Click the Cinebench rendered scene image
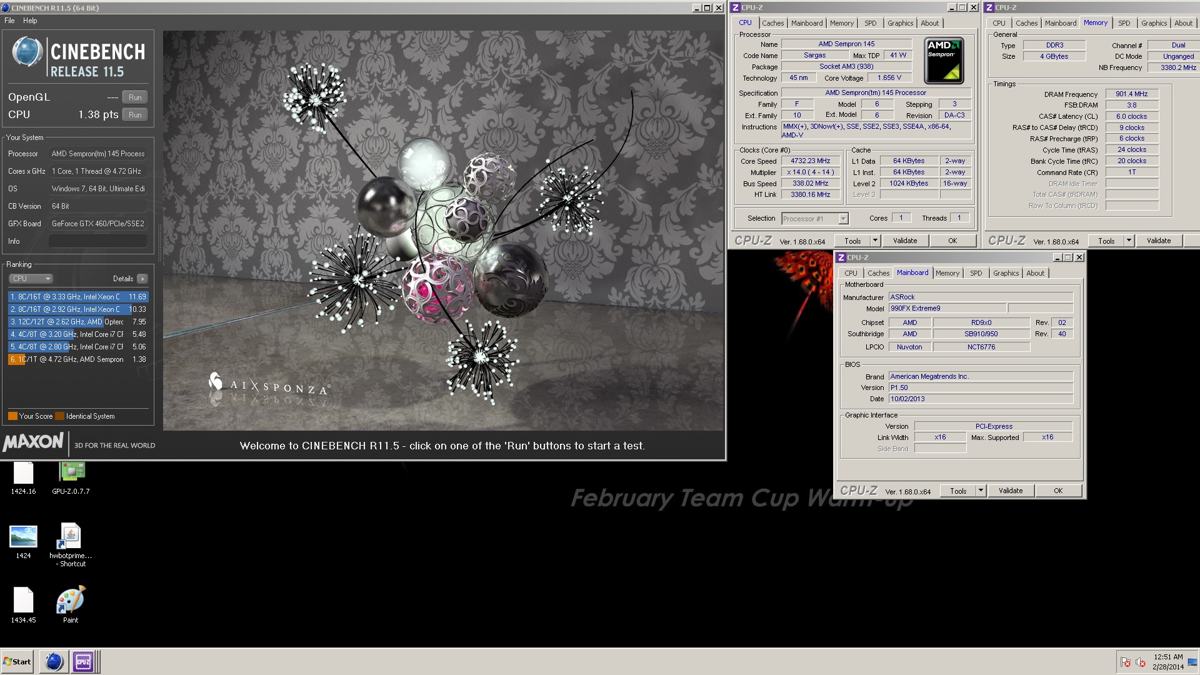 pos(443,231)
